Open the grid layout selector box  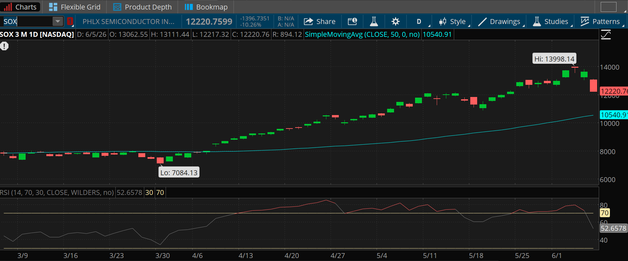[x=608, y=7]
